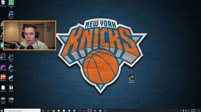201x112 pixels.
Task: Open File Explorer from the taskbar
Action: (x=59, y=111)
